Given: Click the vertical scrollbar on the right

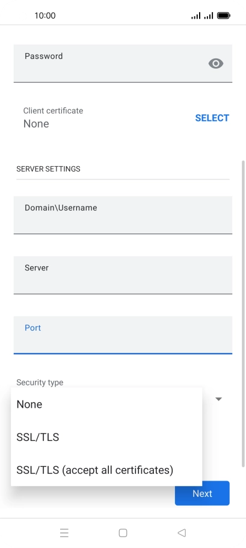Looking at the screenshot, I should [243, 314].
